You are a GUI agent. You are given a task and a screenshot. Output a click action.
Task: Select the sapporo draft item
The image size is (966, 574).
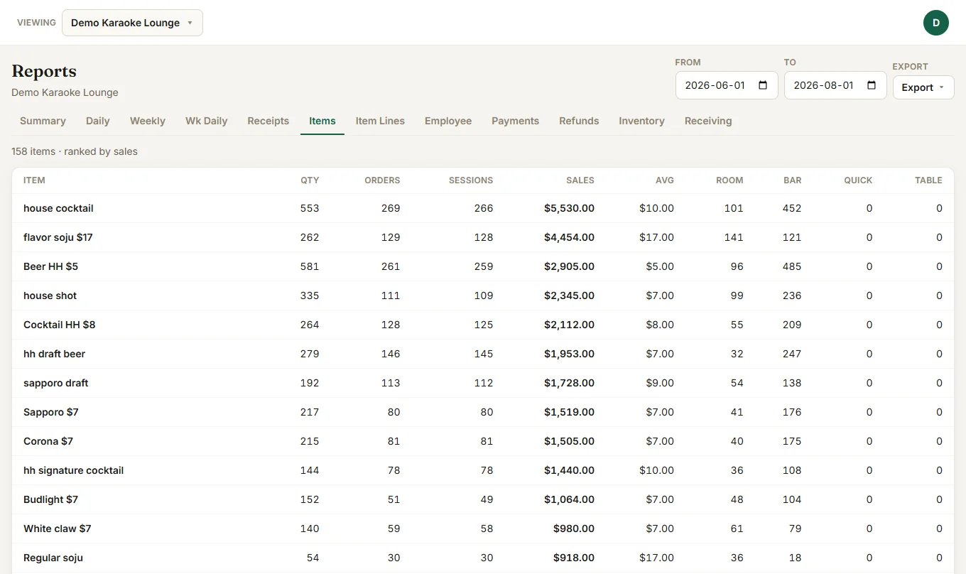[x=56, y=383]
